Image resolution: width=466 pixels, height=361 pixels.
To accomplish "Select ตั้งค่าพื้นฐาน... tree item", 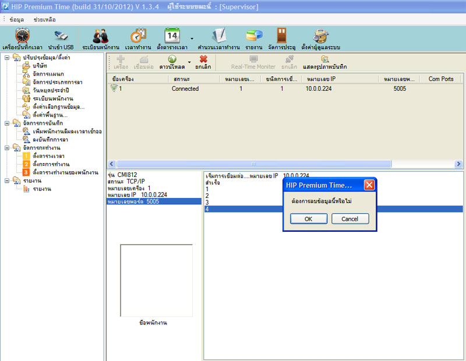I will click(50, 115).
